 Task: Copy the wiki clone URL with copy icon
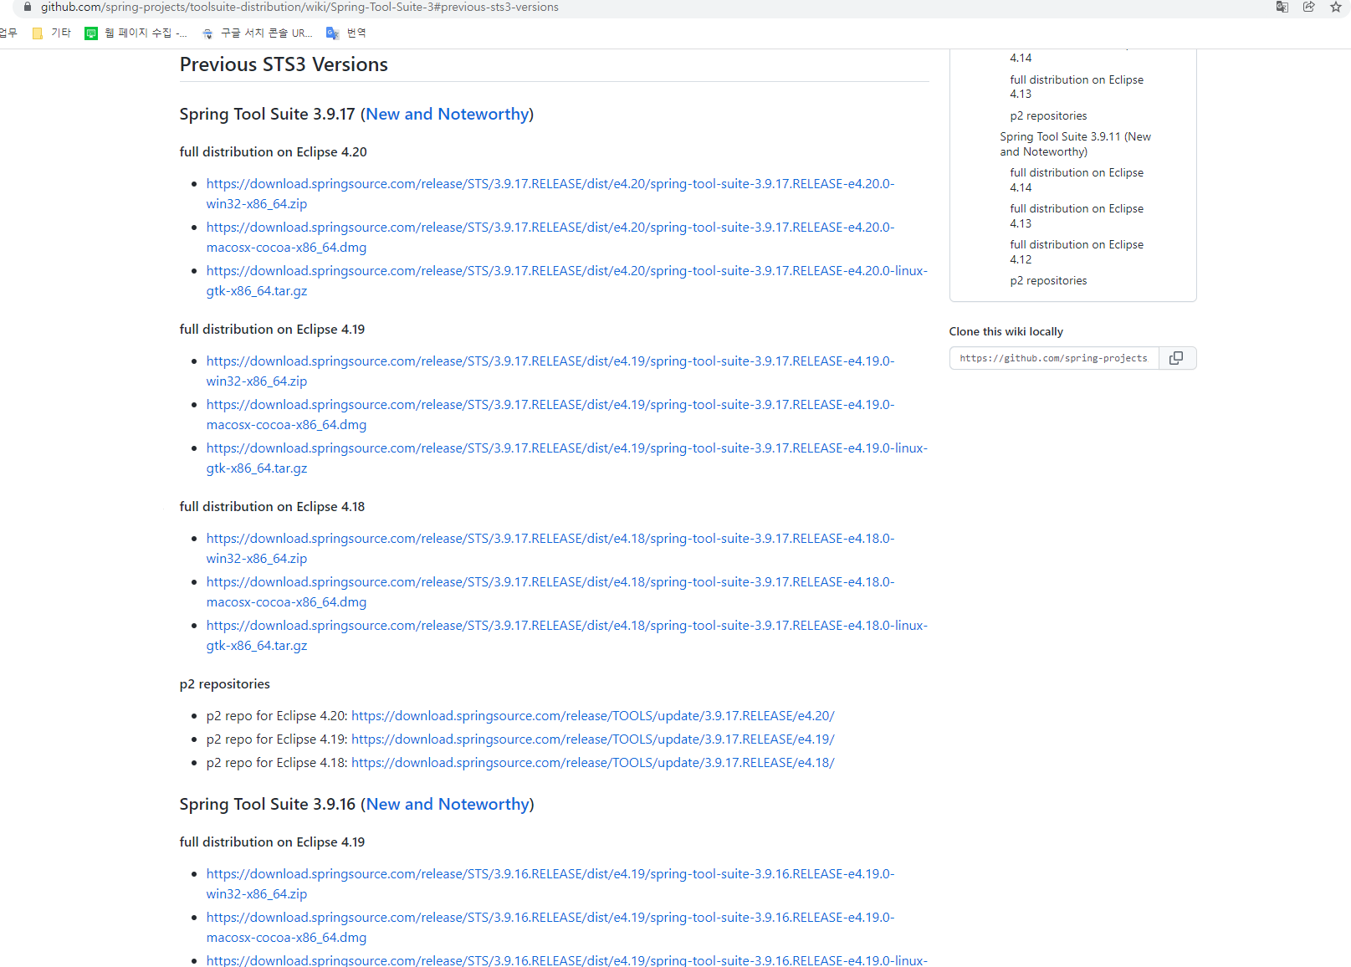point(1176,358)
